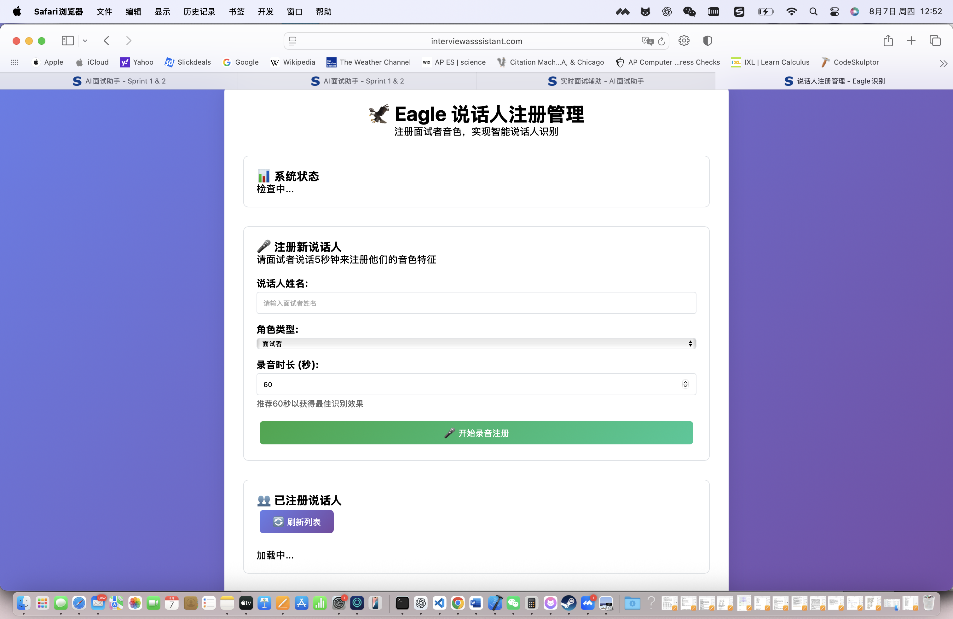The width and height of the screenshot is (953, 619).
Task: Open Google Chrome from the Dock
Action: [x=458, y=603]
